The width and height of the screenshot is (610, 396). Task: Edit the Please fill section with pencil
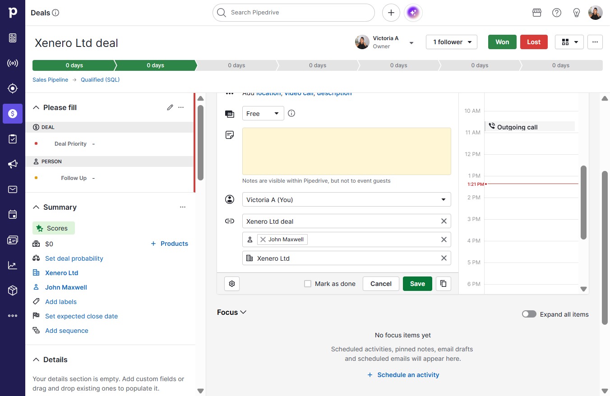(x=170, y=107)
